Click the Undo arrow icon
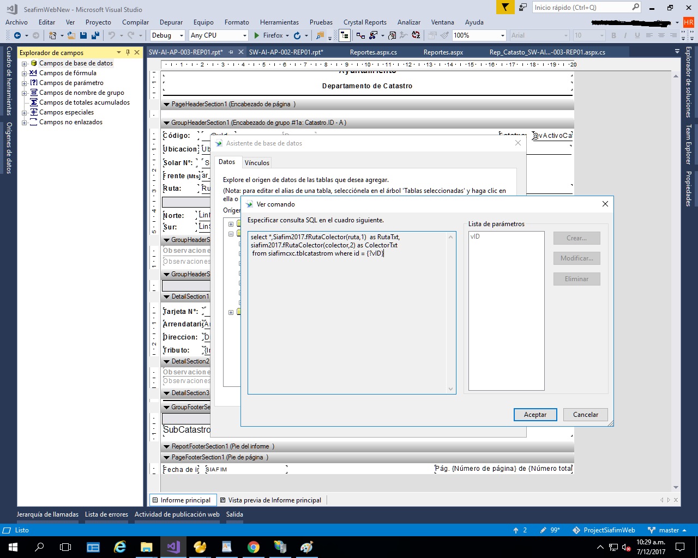This screenshot has width=698, height=558. point(111,35)
